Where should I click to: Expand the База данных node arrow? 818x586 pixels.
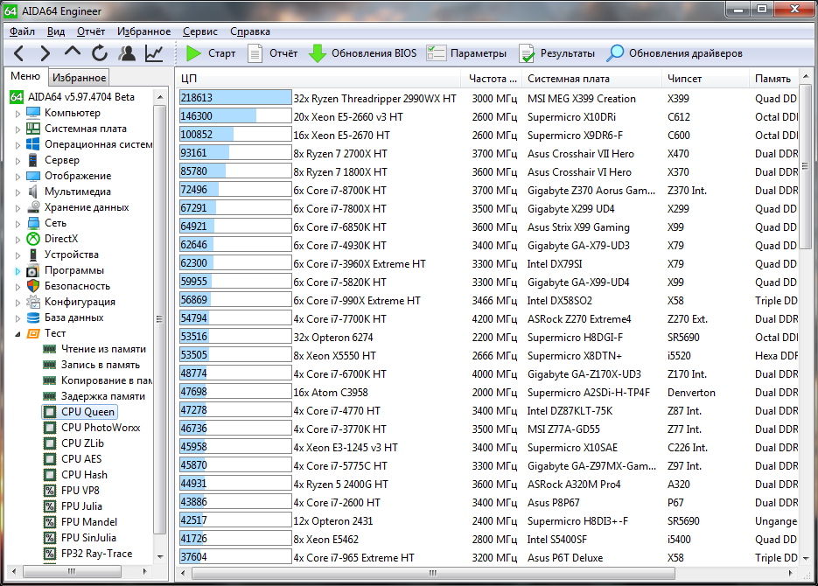point(17,317)
